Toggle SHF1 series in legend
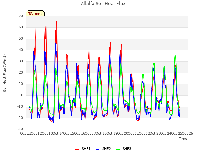Image resolution: width=207 pixels, height=155 pixels. 83,149
